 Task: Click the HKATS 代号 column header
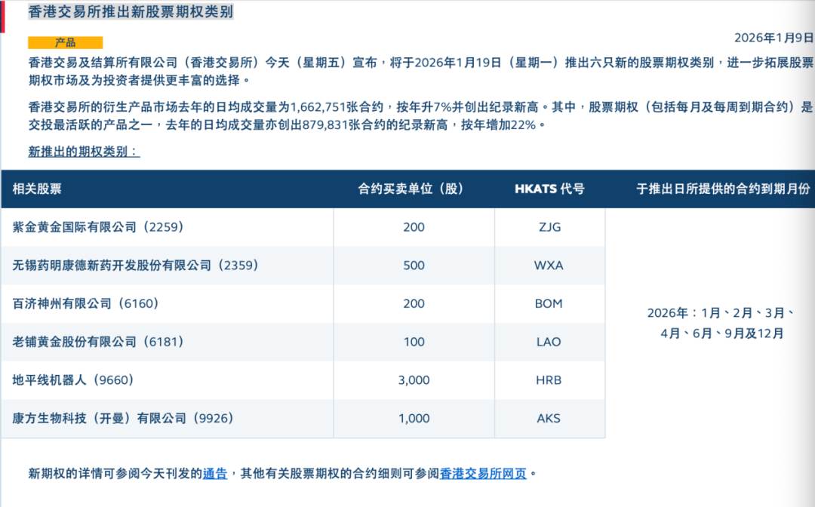tap(549, 189)
